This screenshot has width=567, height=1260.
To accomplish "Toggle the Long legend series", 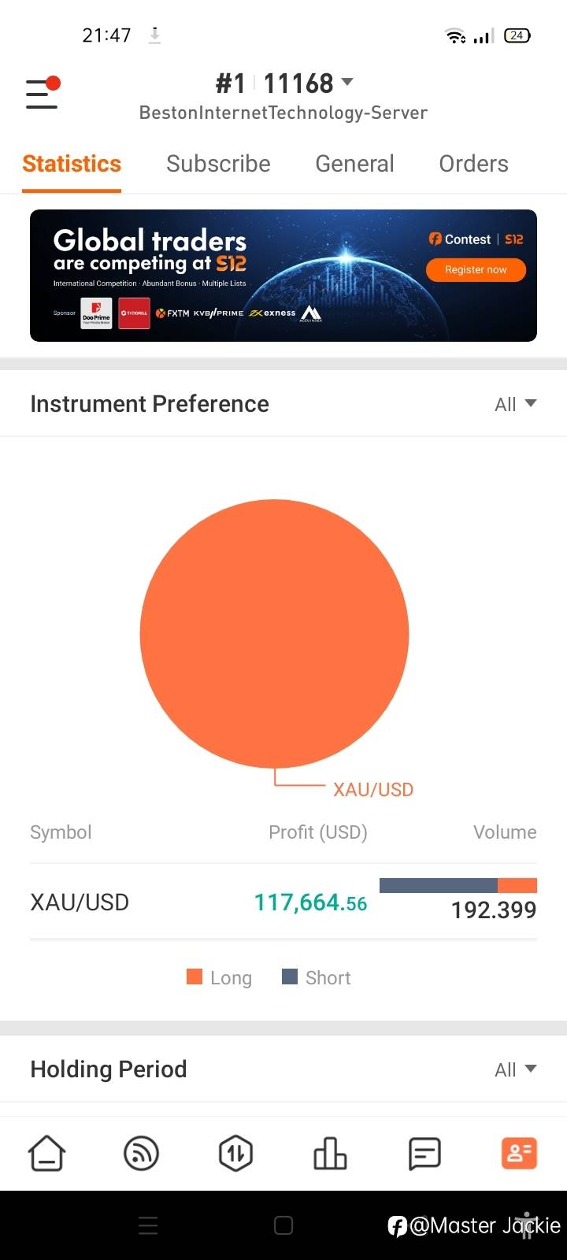I will pos(220,977).
